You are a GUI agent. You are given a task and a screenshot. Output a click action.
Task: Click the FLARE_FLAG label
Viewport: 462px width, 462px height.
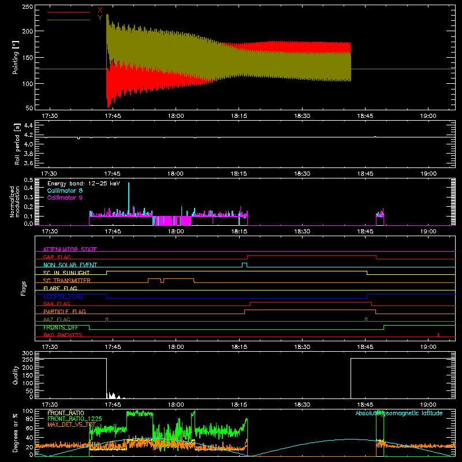click(x=60, y=288)
